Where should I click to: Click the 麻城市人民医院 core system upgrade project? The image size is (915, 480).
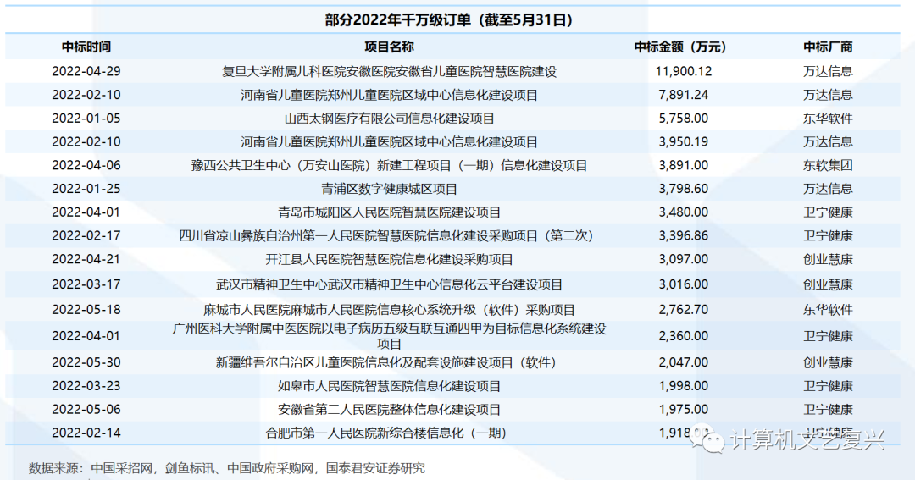pyautogui.click(x=389, y=310)
